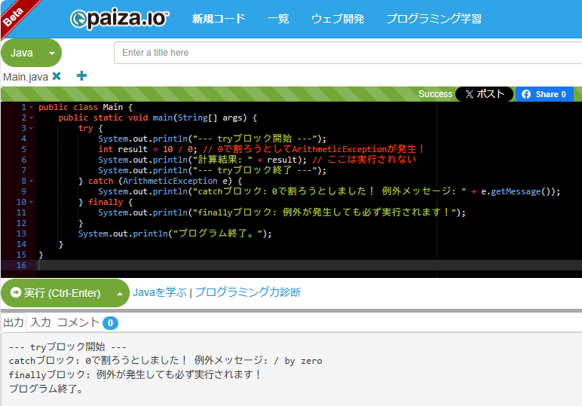The image size is (582, 406).
Task: Open the Java language selector dropdown
Action: pos(31,53)
